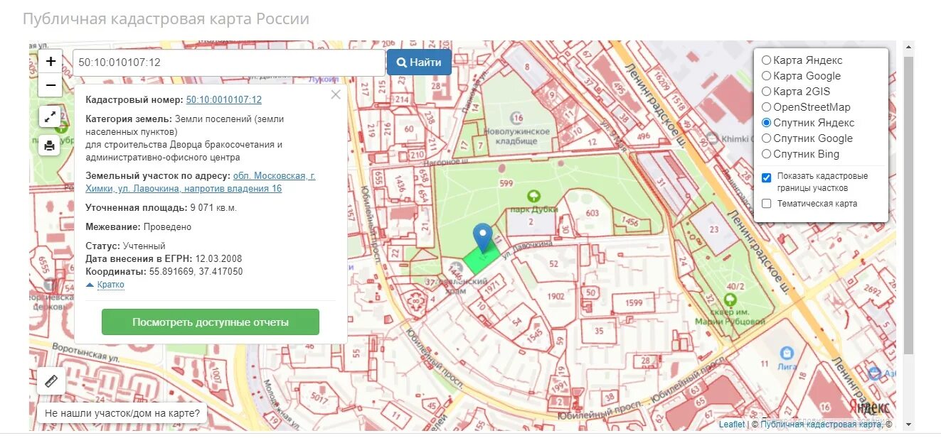
Task: Activate the ruler measurement tool
Action: point(50,380)
